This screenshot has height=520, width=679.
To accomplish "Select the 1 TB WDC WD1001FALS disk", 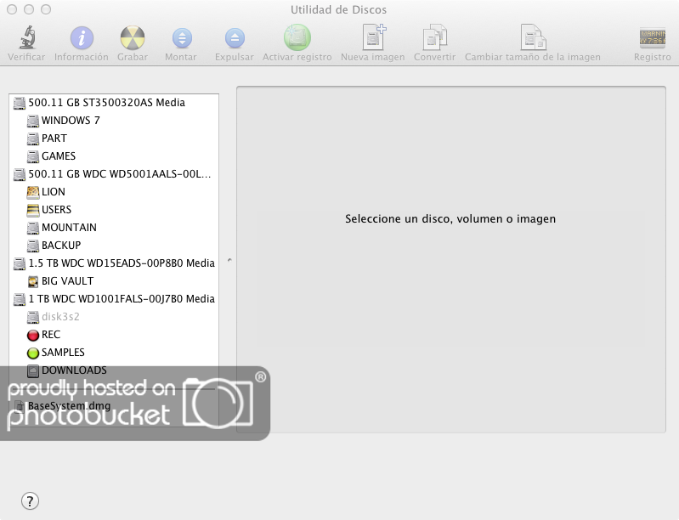I will [x=114, y=299].
